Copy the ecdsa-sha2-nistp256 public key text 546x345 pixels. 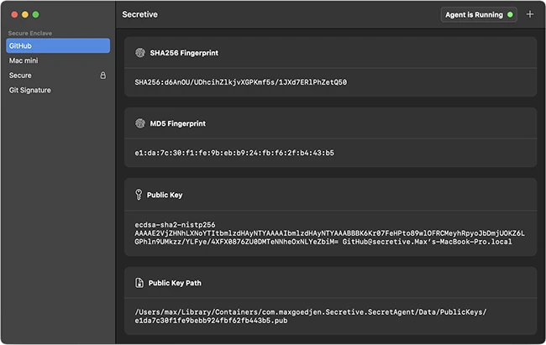[x=329, y=233]
